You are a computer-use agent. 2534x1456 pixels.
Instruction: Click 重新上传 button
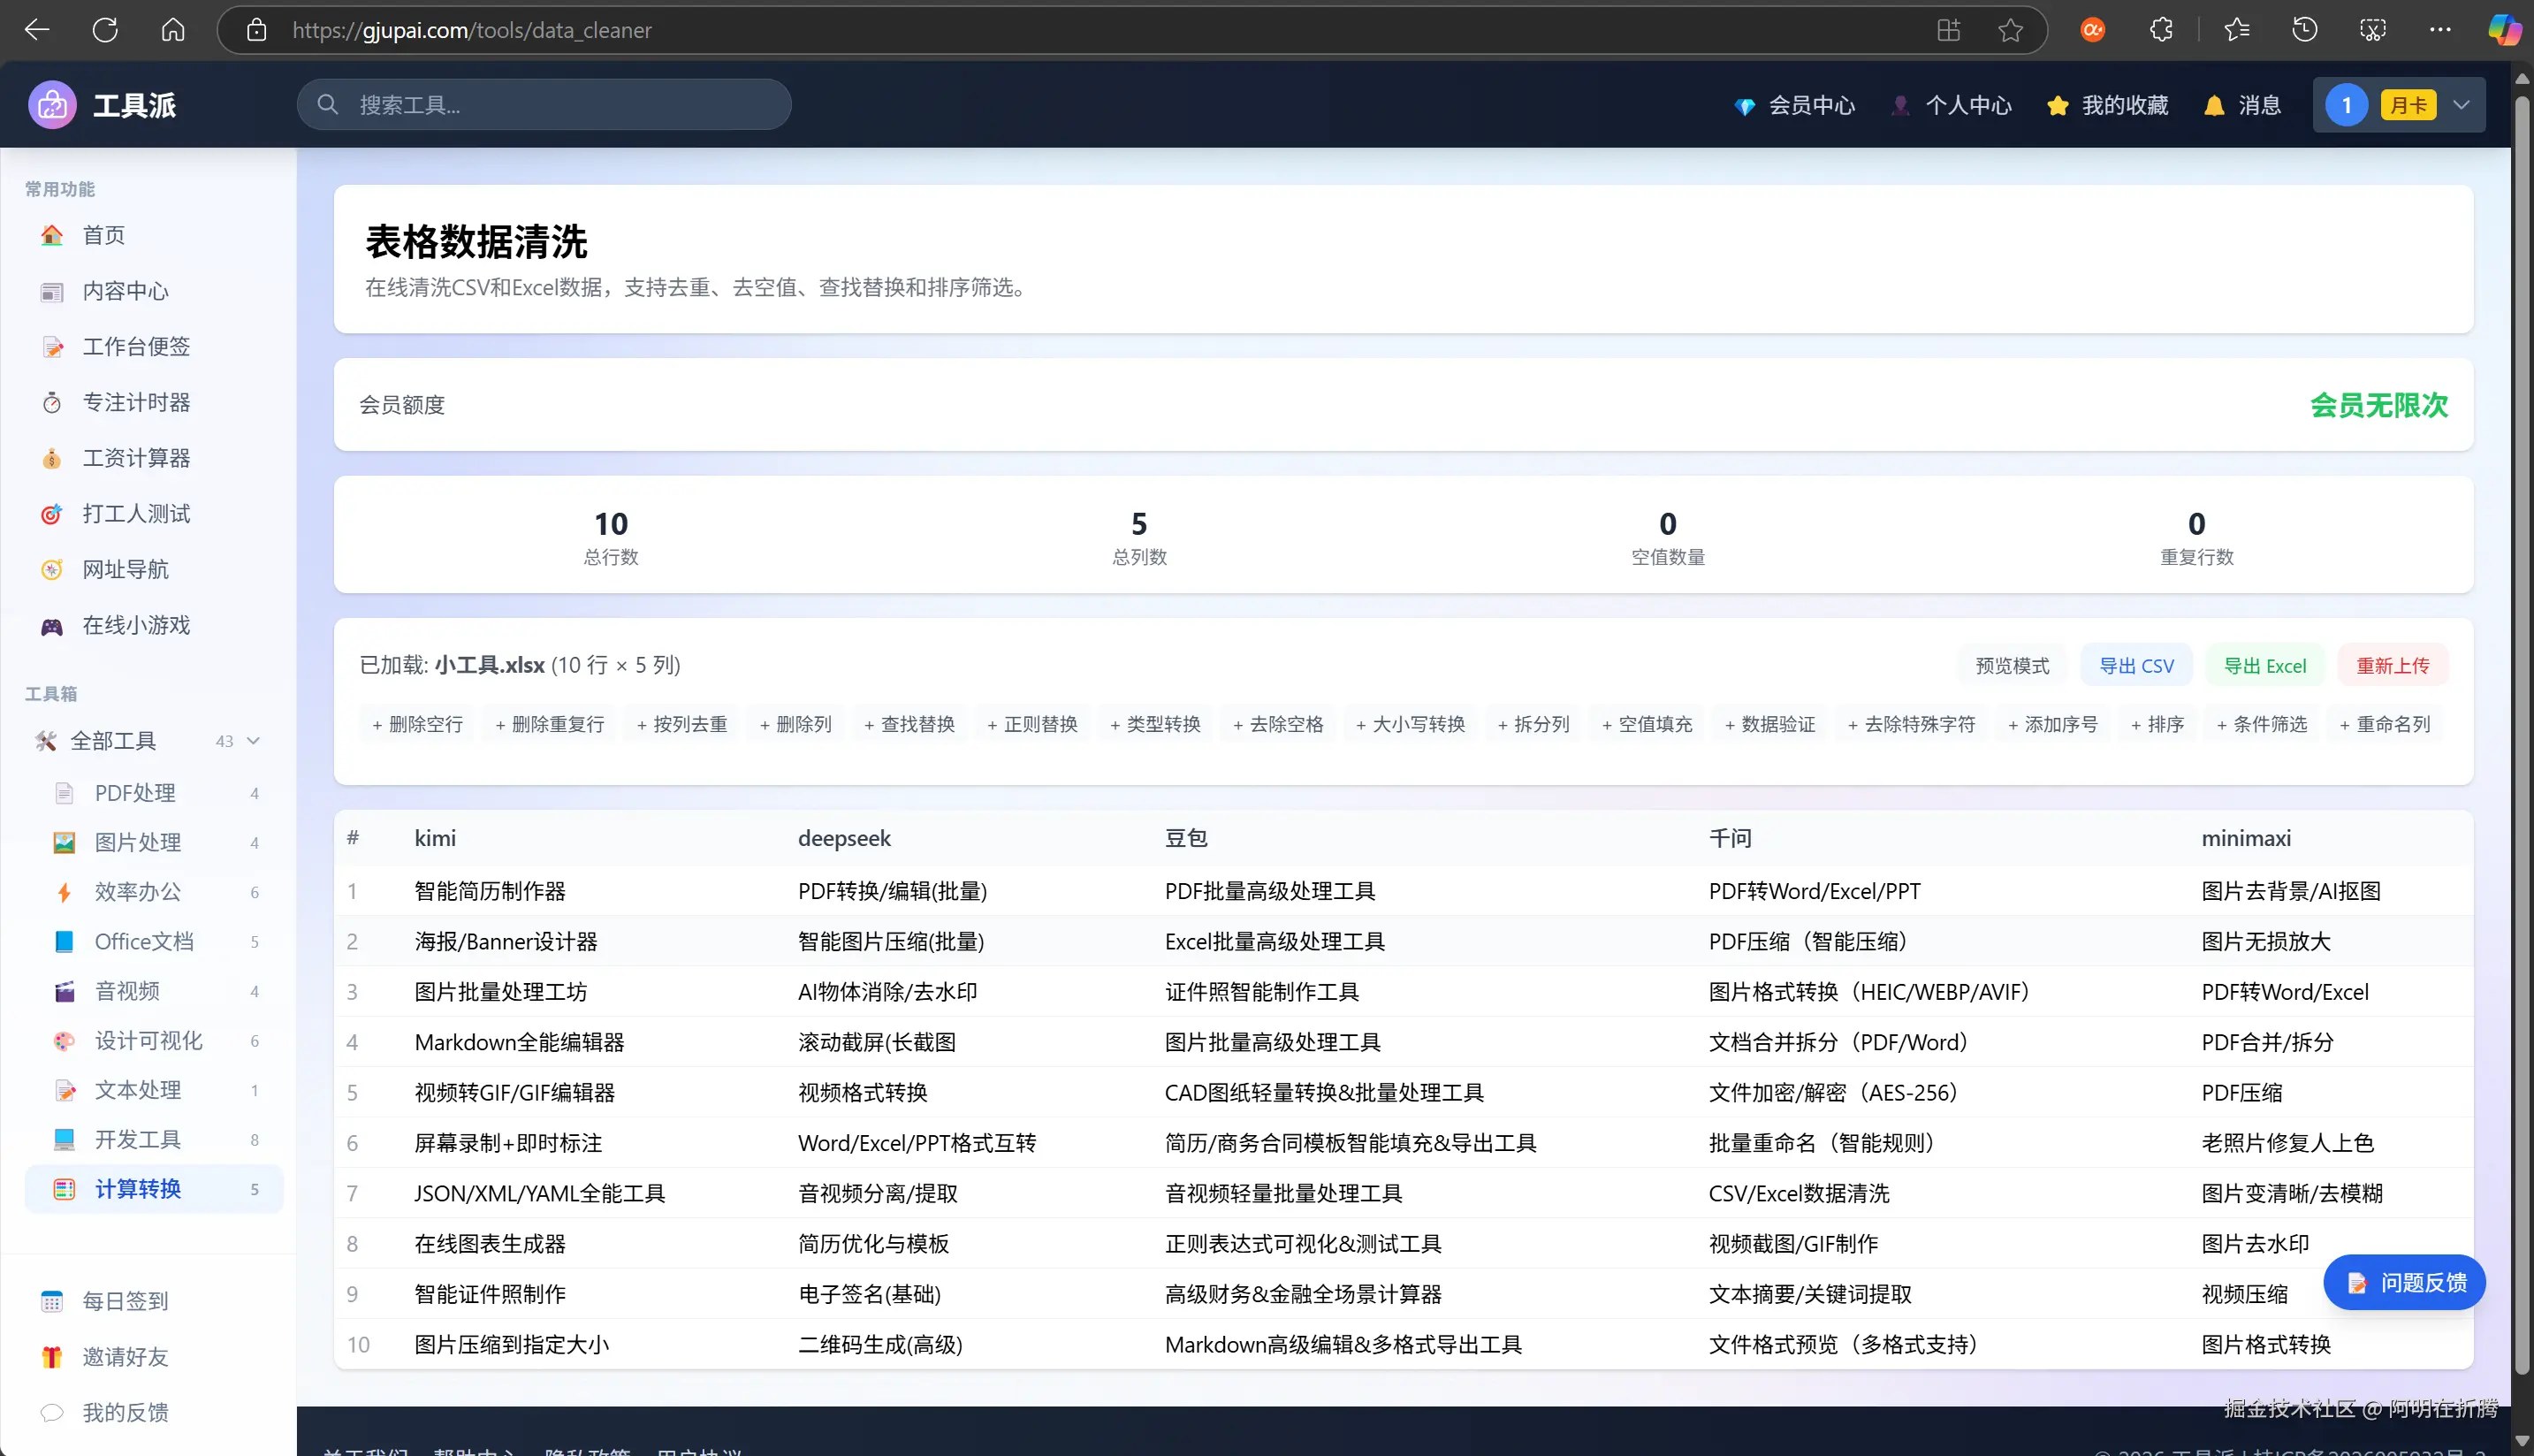click(2392, 665)
